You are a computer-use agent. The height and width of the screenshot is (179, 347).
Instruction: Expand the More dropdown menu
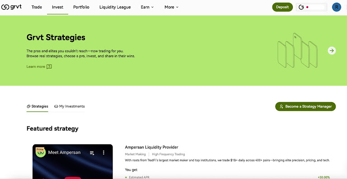click(x=171, y=7)
